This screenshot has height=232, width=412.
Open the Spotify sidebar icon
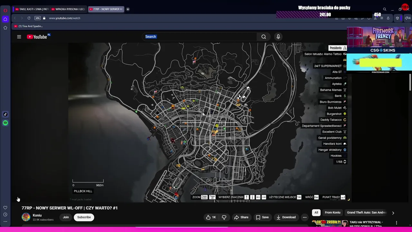5,123
